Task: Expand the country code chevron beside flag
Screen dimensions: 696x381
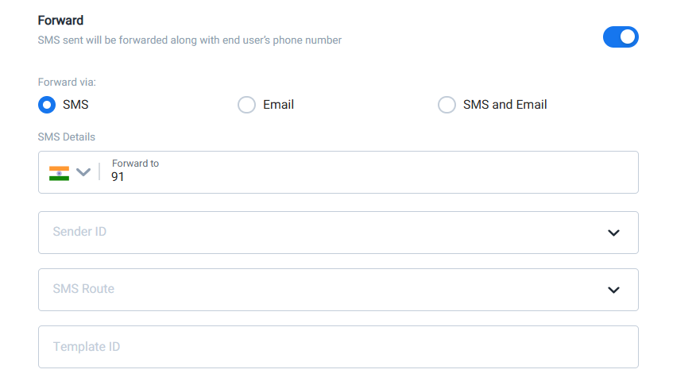Action: click(83, 172)
